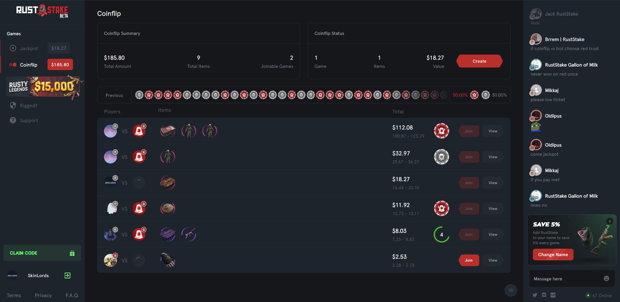Image resolution: width=620 pixels, height=302 pixels.
Task: View the $18.27 coinflip game
Action: 492,183
